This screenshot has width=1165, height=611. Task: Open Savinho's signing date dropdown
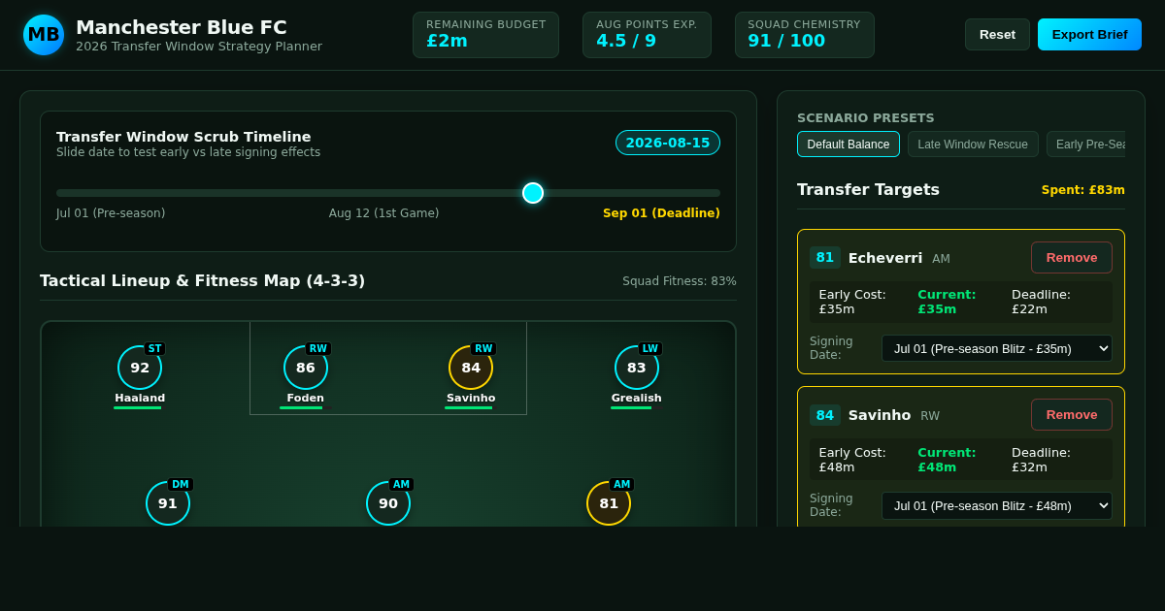pos(997,505)
